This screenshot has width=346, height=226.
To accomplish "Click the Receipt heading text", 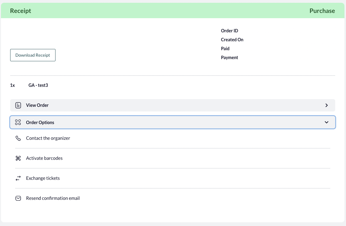I will point(21,10).
